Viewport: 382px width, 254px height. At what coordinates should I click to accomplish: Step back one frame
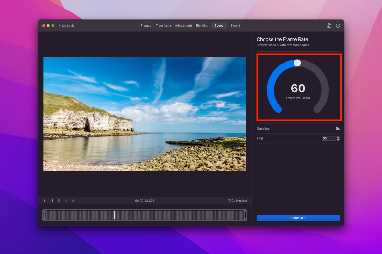(x=52, y=201)
